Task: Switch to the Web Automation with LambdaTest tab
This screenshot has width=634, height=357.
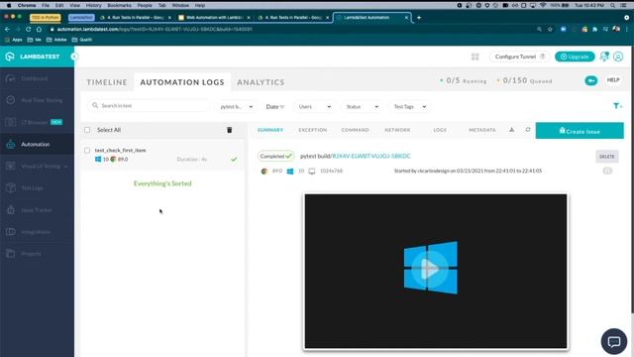Action: click(214, 18)
